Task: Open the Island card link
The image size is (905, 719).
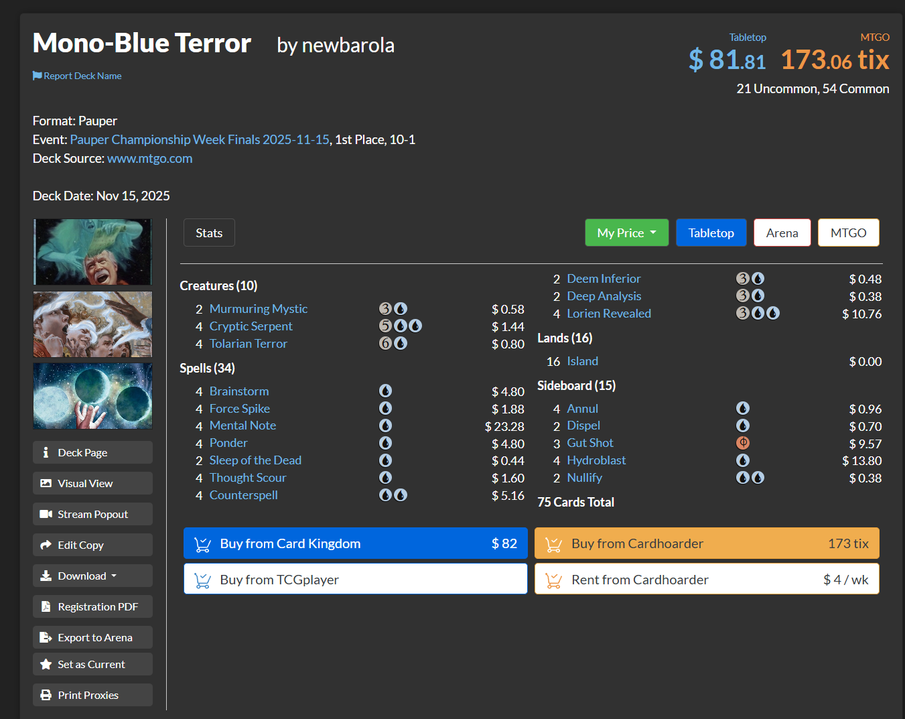Action: [x=582, y=361]
